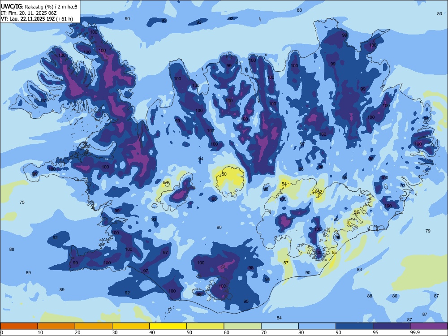This screenshot has width=448, height=336.
Task: Click the 95–99.9% dark navy legend swatch
Action: [x=392, y=326]
